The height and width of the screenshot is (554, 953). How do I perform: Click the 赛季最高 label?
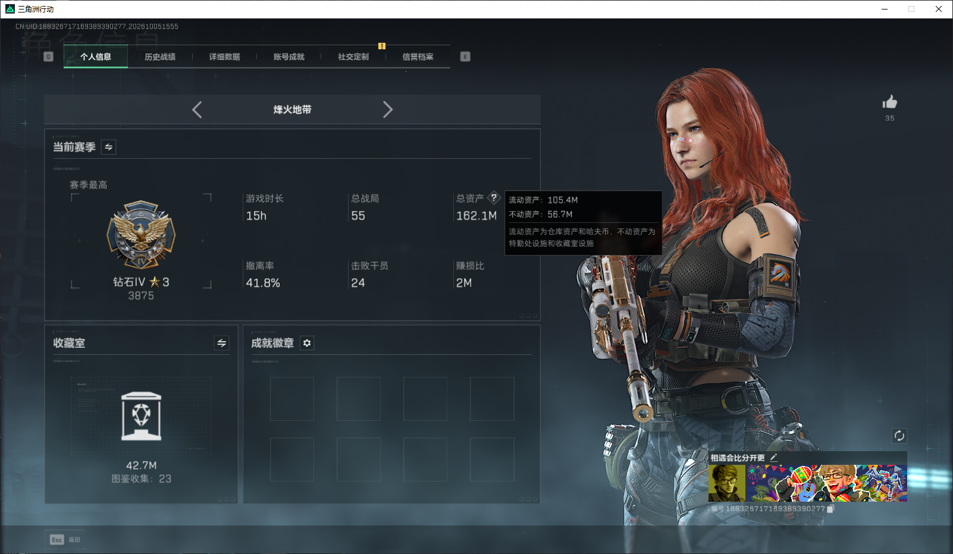coord(89,185)
